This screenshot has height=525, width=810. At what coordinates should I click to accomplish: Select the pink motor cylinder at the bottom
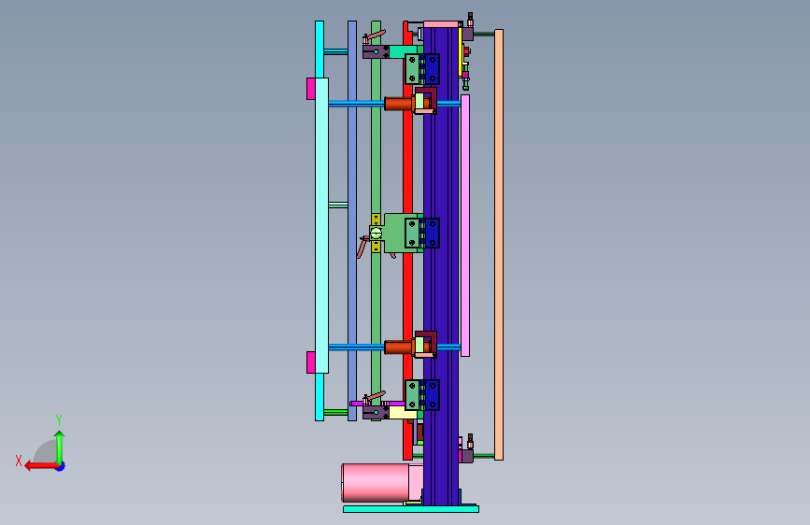click(x=377, y=483)
